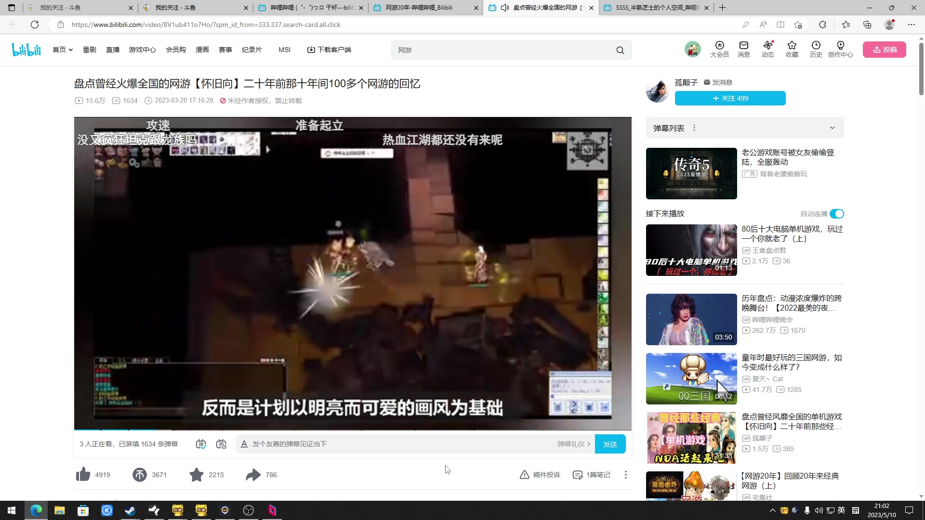Open the 消息 messages icon
Screen dimensions: 925x520
pos(743,49)
